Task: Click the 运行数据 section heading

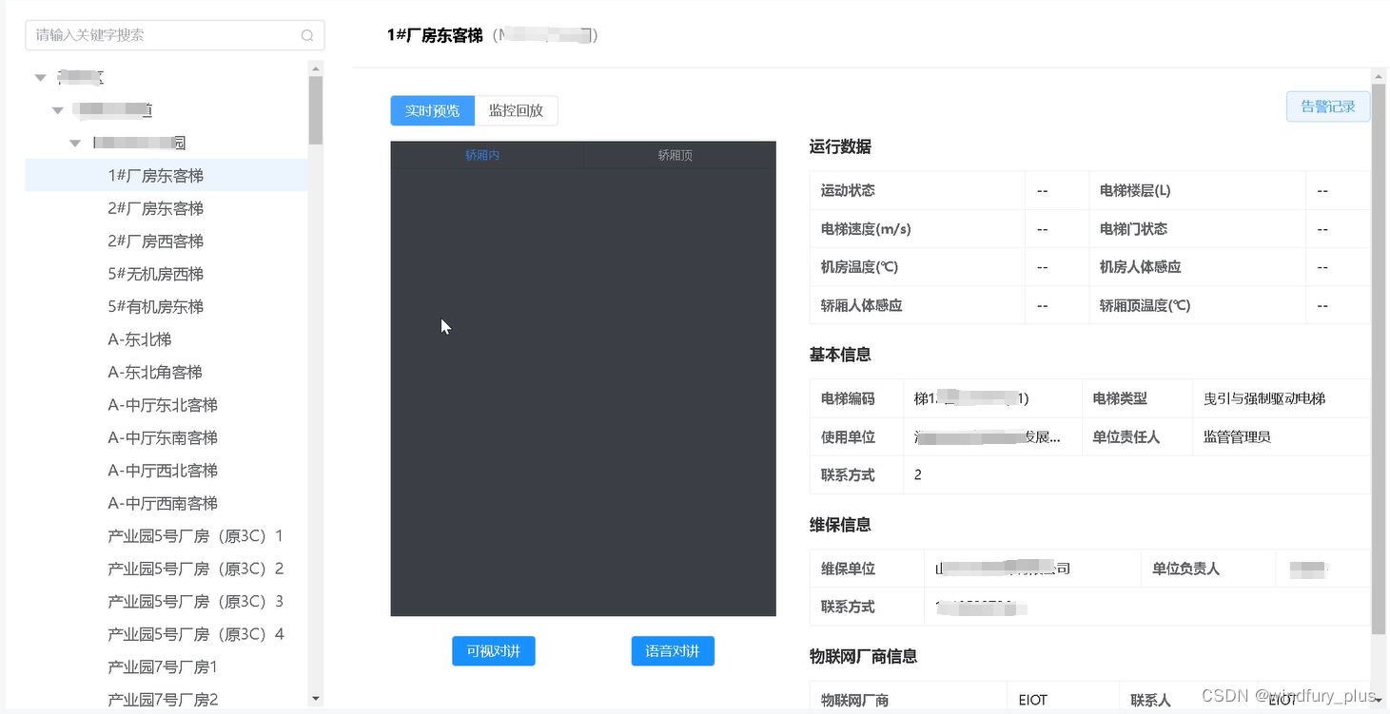Action: pyautogui.click(x=840, y=147)
